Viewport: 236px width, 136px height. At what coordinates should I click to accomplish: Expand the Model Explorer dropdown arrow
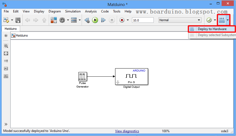(80, 20)
